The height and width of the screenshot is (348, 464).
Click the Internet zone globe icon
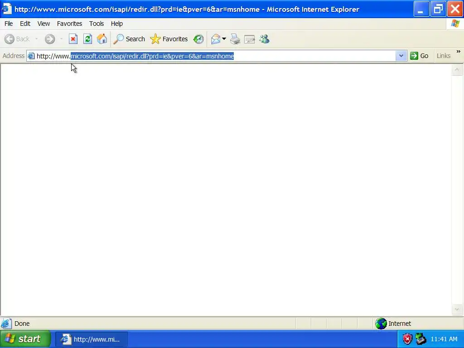coord(381,324)
